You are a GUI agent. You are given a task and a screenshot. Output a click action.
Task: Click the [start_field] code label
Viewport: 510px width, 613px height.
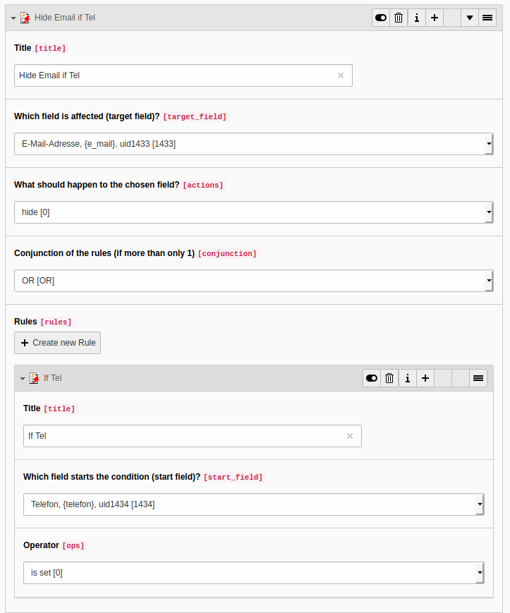[x=233, y=478]
